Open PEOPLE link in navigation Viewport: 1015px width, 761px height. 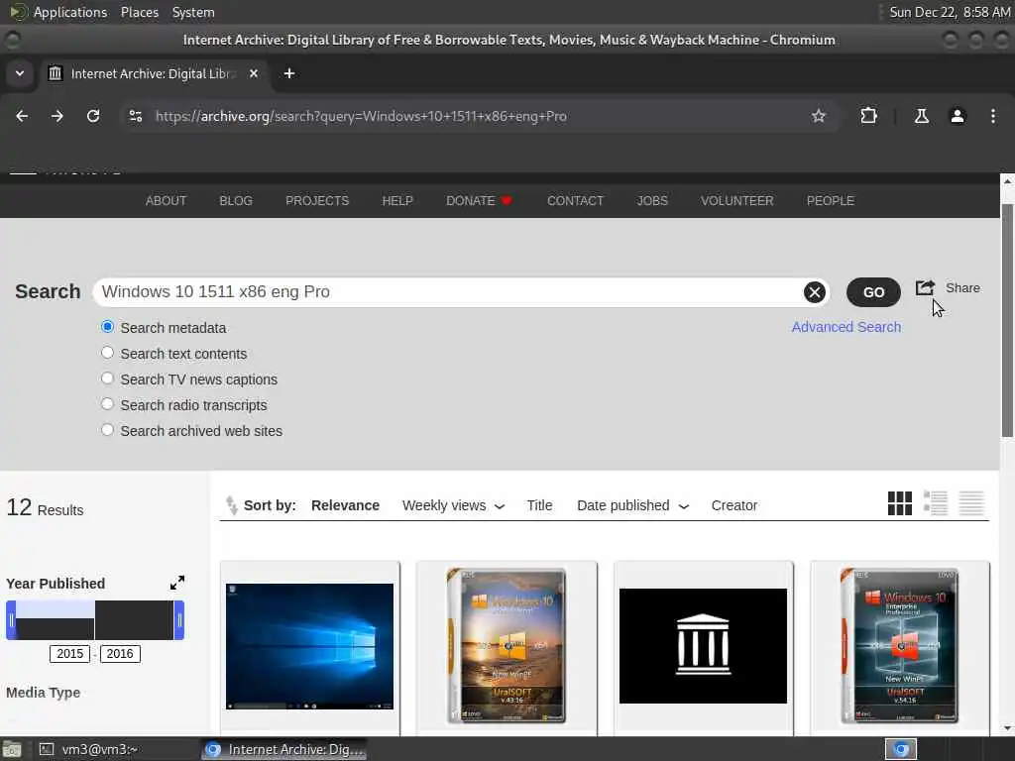(x=831, y=200)
